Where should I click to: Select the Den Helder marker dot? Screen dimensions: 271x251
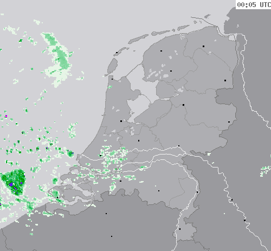point(112,79)
